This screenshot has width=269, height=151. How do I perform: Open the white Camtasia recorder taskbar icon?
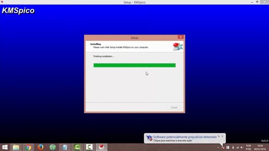pos(89,147)
